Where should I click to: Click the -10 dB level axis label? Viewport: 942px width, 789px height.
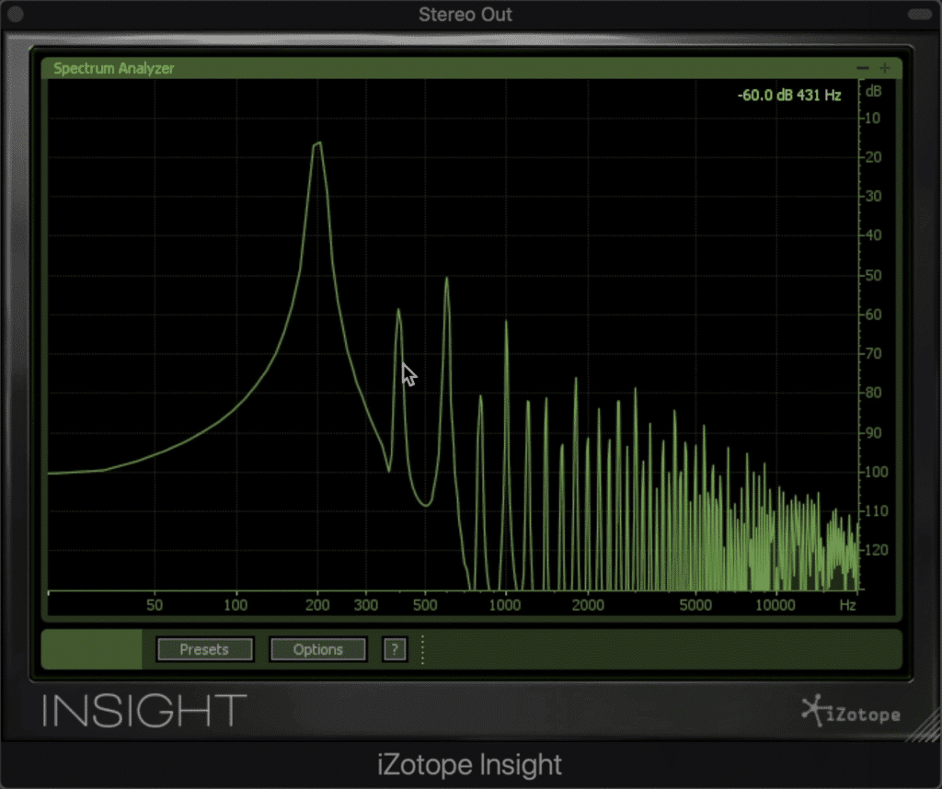coord(872,118)
